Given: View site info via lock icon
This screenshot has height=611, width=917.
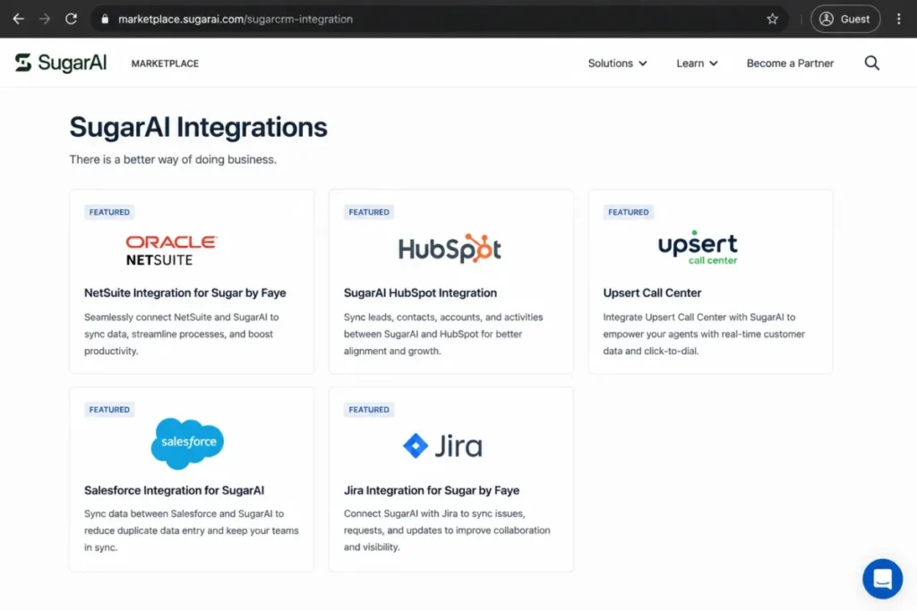Looking at the screenshot, I should [105, 19].
